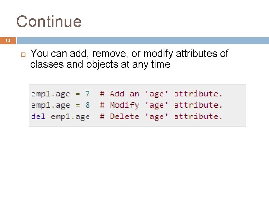Click the "classes and objects at any time" line
The height and width of the screenshot is (201, 269).
pyautogui.click(x=100, y=64)
